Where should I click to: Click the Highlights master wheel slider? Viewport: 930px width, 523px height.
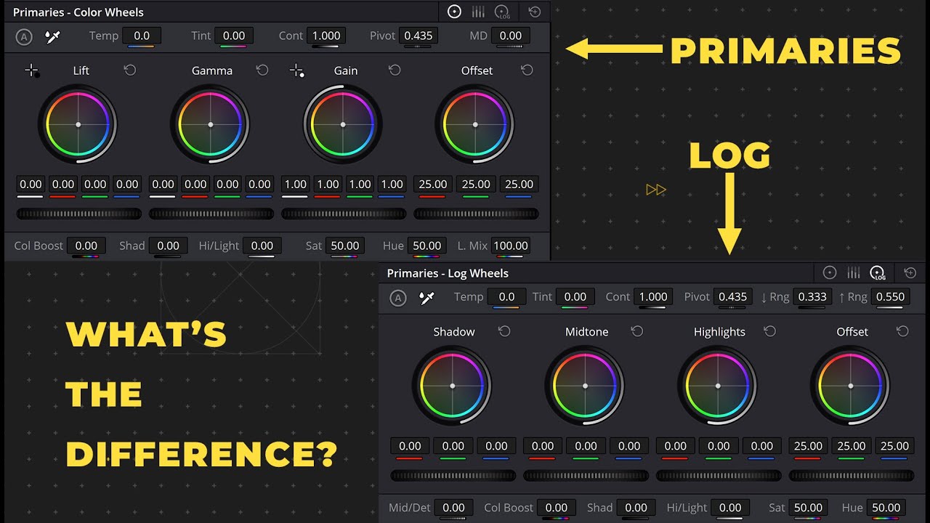pyautogui.click(x=719, y=476)
